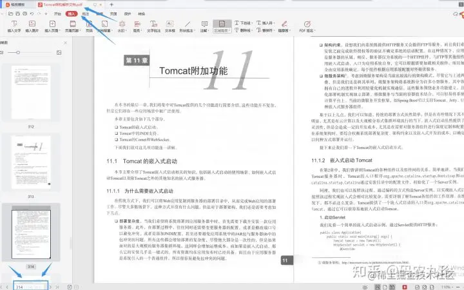Screen dimensions: 464x290
Task: Click the undo arrow icon
Action: (x=32, y=14)
